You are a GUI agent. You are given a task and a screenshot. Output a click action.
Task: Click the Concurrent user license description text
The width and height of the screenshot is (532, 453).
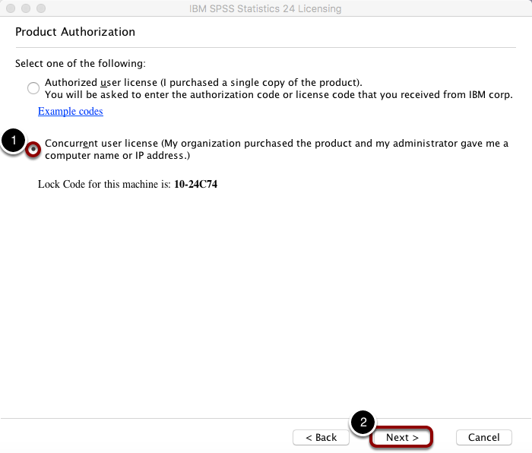277,149
